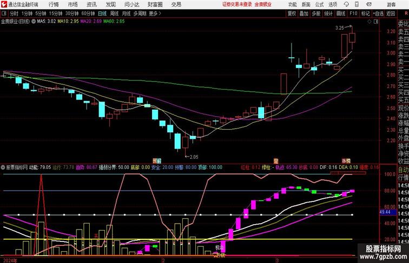
Task: Click the 2.05 low price label
Action: pos(194,157)
